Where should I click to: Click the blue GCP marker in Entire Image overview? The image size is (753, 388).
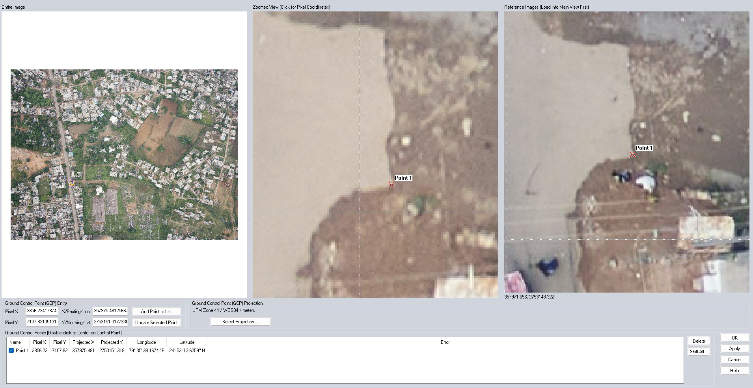coord(72,183)
